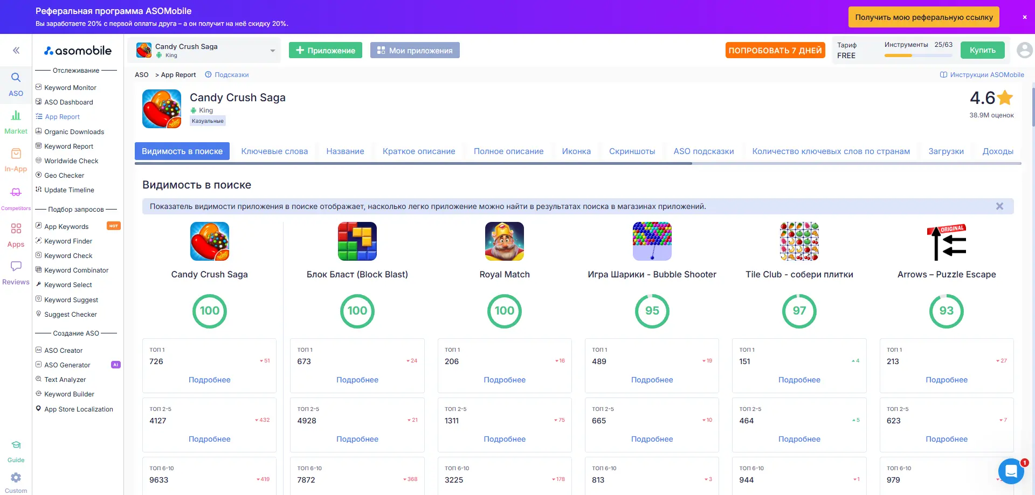
Task: Switch to the Загрузки tab
Action: pyautogui.click(x=946, y=151)
